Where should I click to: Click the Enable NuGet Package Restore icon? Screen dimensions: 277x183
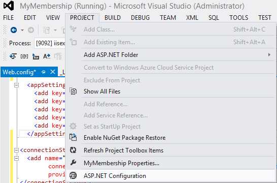point(73,137)
